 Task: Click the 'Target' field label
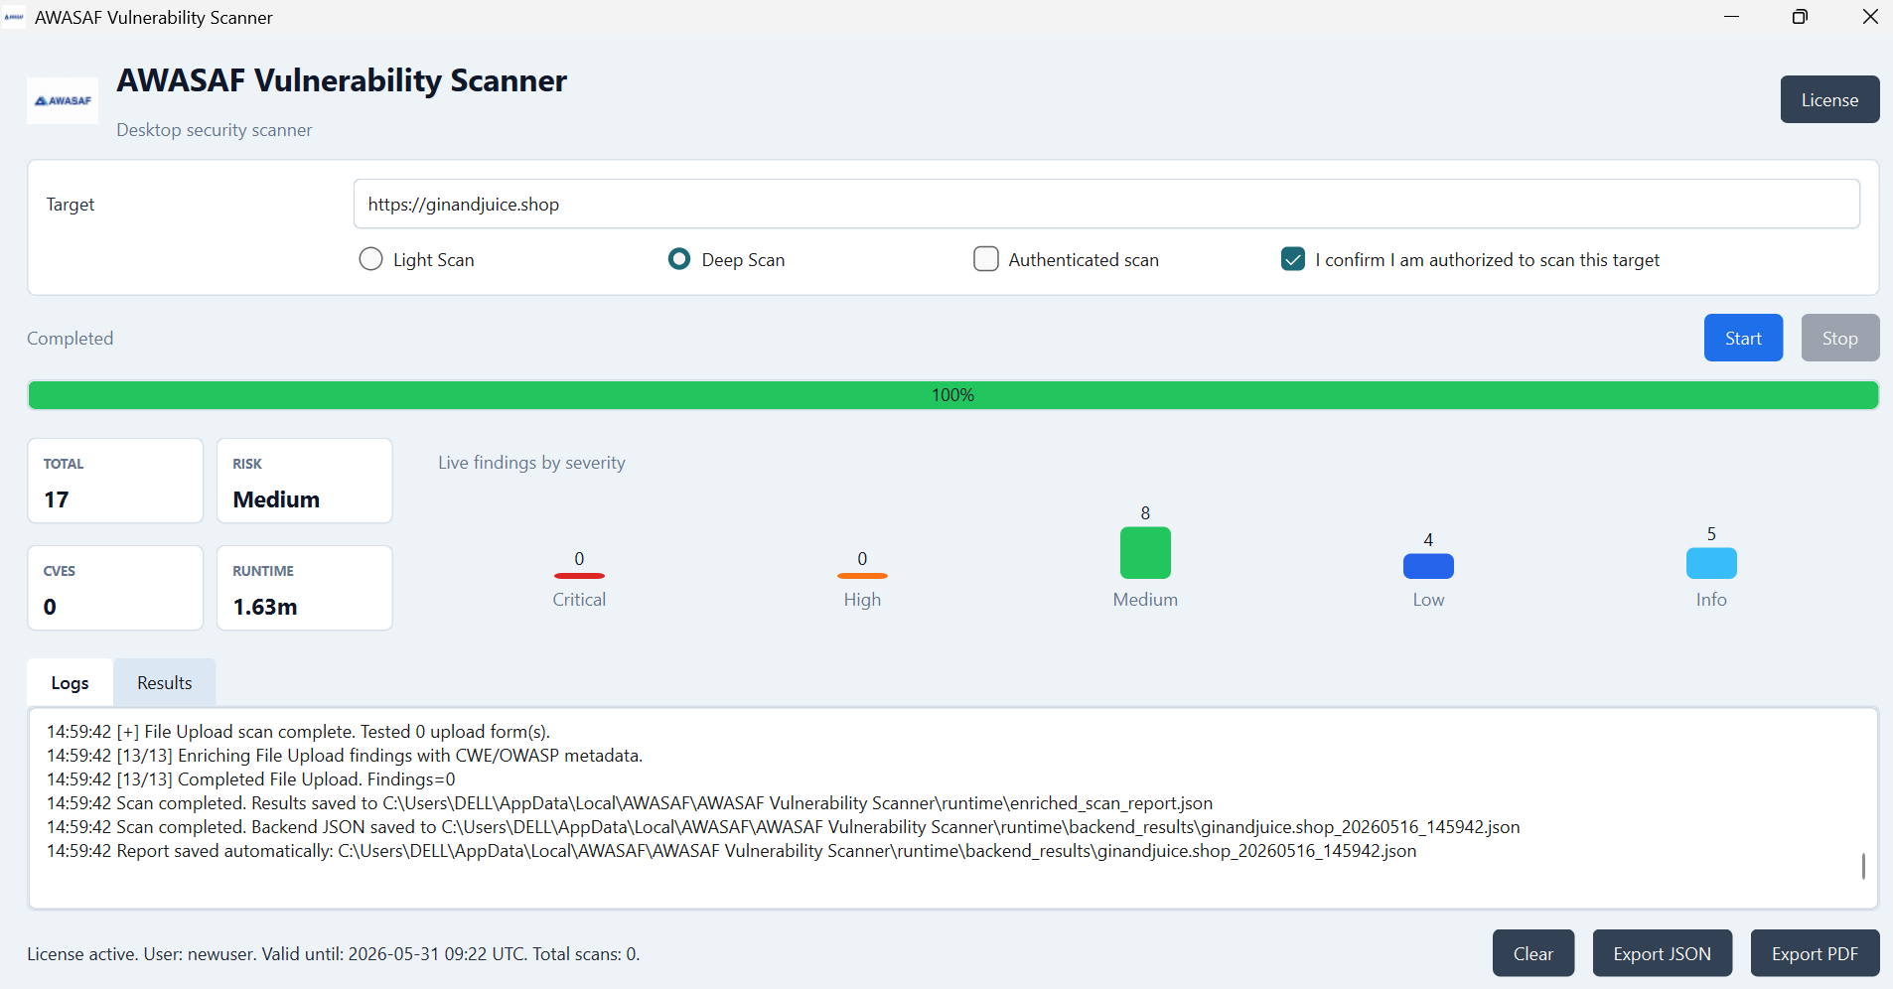coord(71,204)
